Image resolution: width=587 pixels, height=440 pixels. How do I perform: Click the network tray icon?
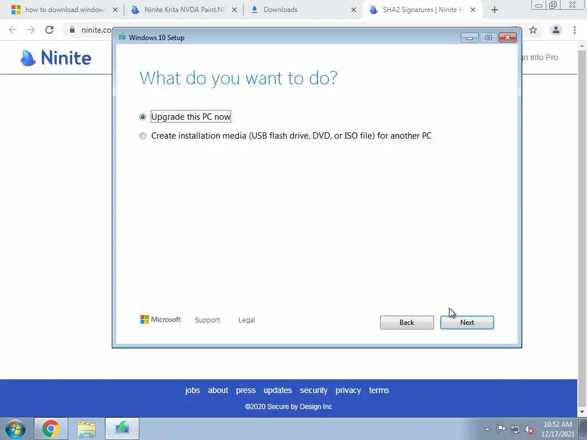(x=515, y=429)
